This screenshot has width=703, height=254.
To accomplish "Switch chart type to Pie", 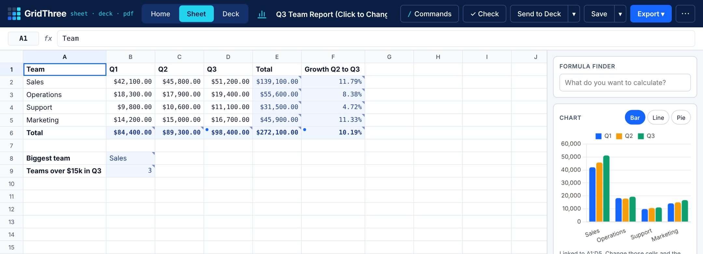I will [681, 118].
